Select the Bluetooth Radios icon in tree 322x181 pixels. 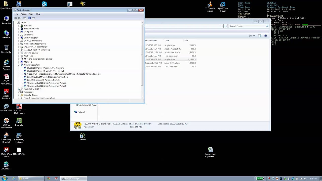[x=22, y=29]
